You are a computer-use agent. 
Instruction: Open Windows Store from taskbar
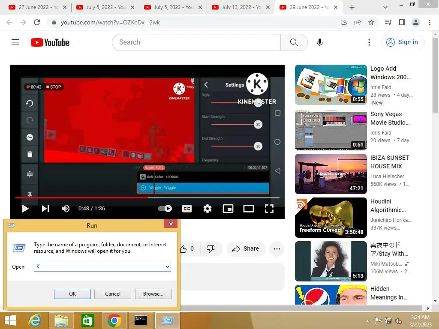[x=87, y=320]
